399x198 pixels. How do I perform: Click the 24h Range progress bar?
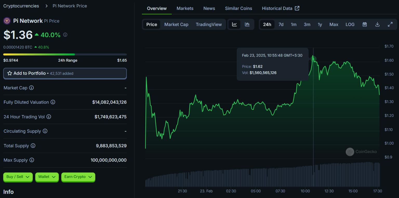tap(65, 54)
